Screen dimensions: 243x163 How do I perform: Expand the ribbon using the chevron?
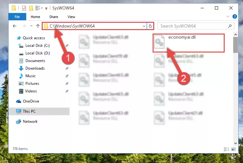228,16
